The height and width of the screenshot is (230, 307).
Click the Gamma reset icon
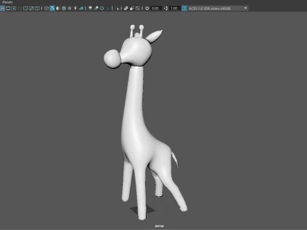[x=166, y=8]
